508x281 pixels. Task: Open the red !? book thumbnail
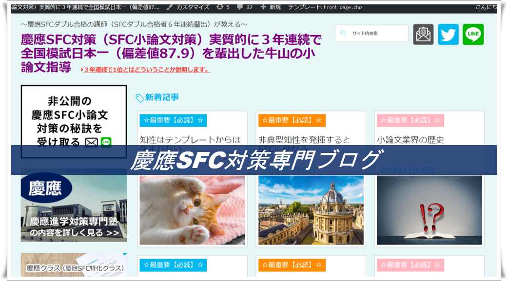(x=430, y=210)
